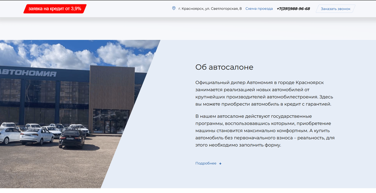376x193 pixels.
Task: Open the 'Схема проезда' link
Action: [259, 9]
